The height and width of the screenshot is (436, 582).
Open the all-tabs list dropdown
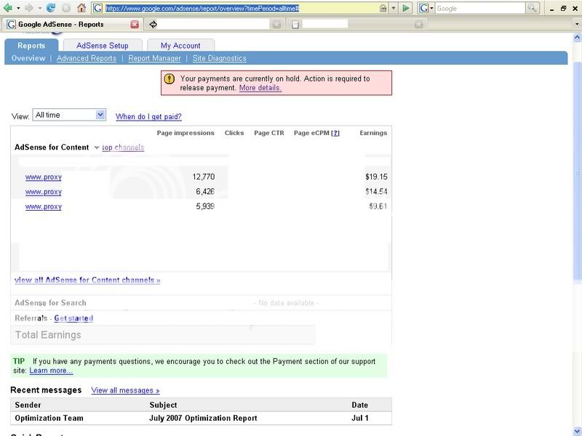[577, 24]
